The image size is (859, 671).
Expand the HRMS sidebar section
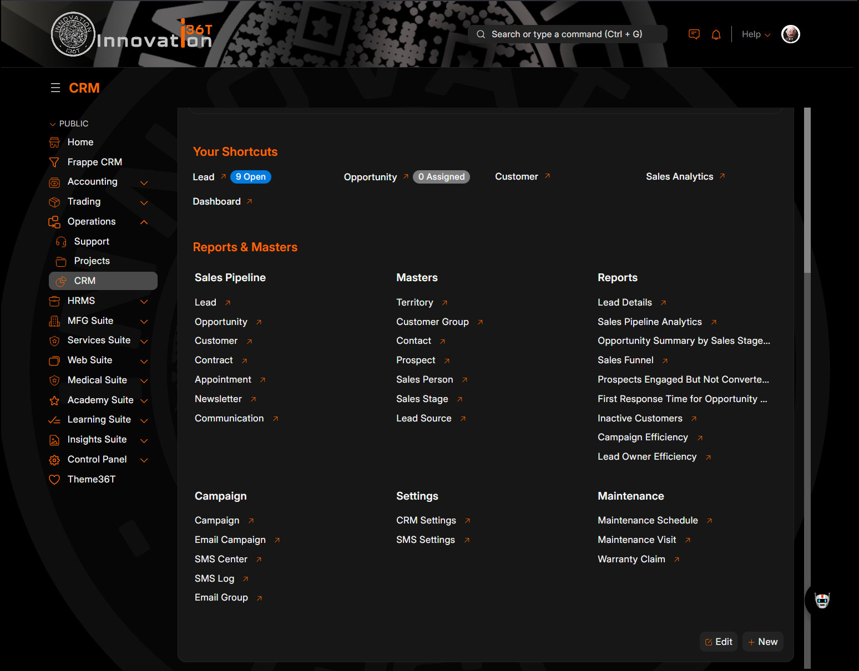[x=144, y=302]
